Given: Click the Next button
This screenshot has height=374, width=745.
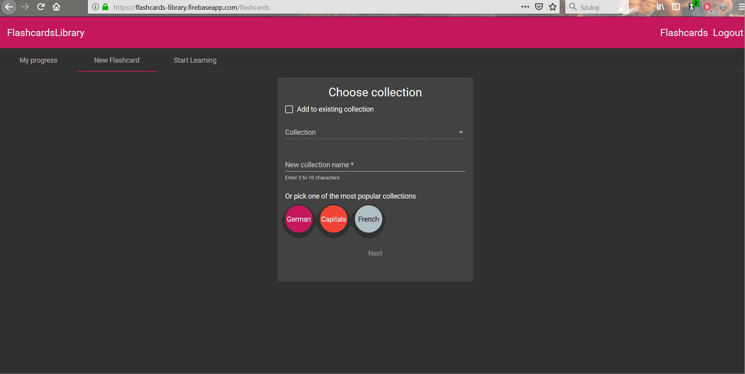Looking at the screenshot, I should 375,253.
